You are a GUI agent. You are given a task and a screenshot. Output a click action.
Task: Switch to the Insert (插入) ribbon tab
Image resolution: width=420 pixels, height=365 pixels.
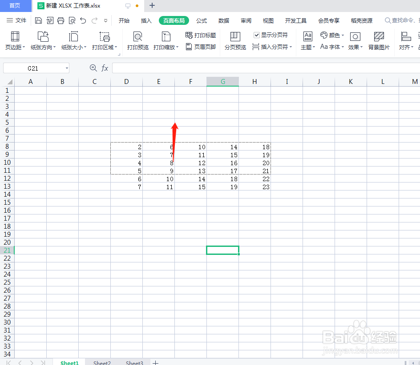click(146, 20)
